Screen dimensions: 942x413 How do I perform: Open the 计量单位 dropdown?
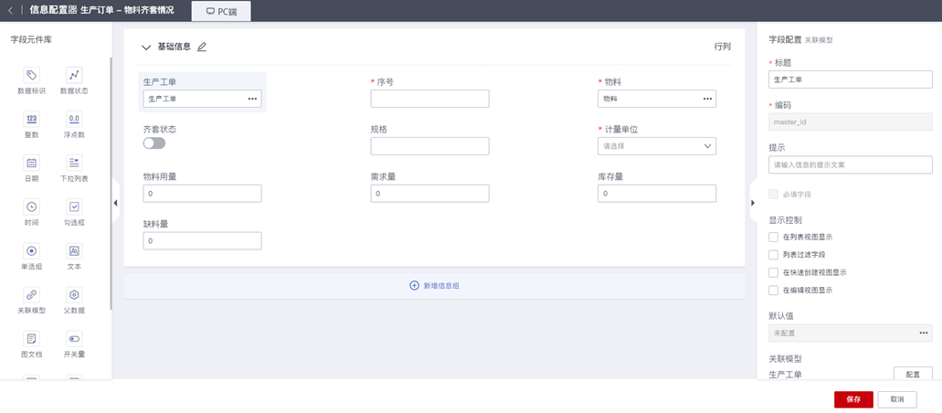coord(656,146)
